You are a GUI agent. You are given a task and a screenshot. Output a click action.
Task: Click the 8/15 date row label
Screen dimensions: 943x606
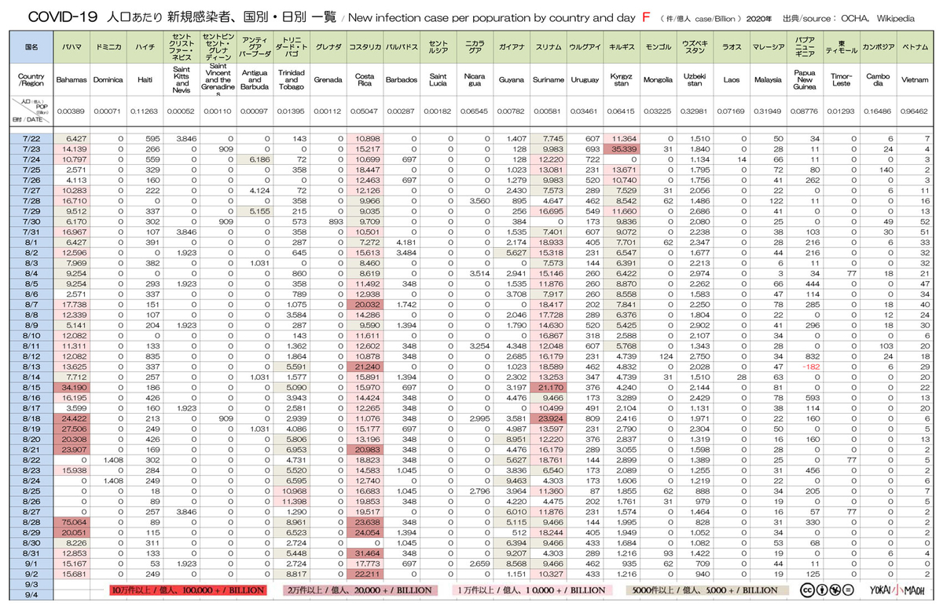tap(31, 387)
